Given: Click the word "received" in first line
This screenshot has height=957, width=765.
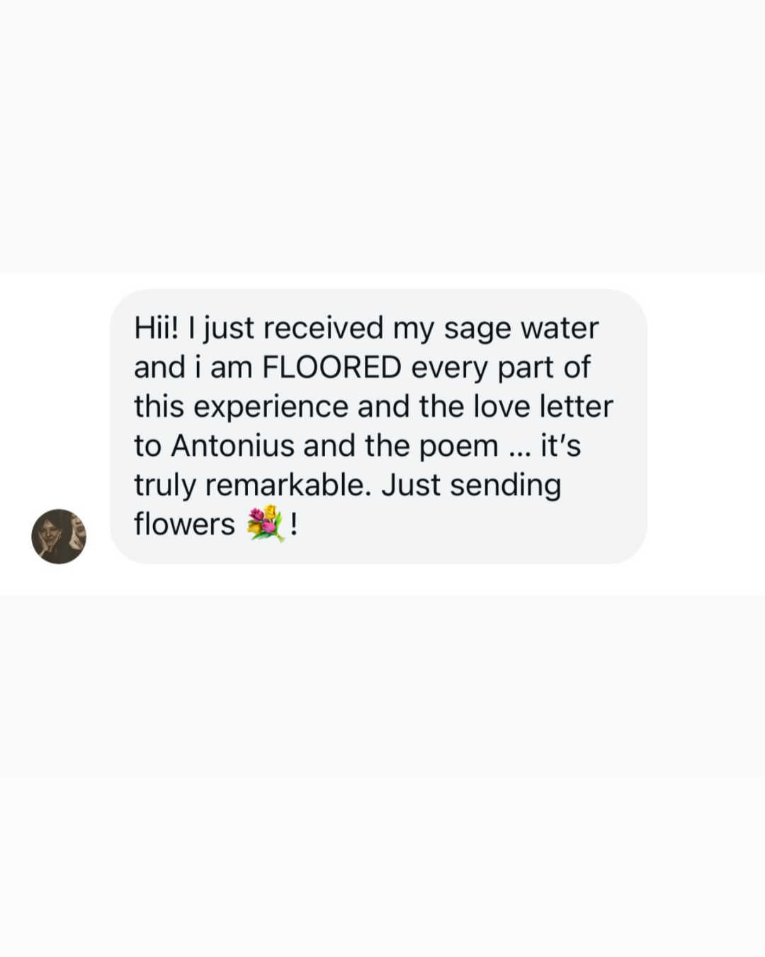Looking at the screenshot, I should 322,328.
